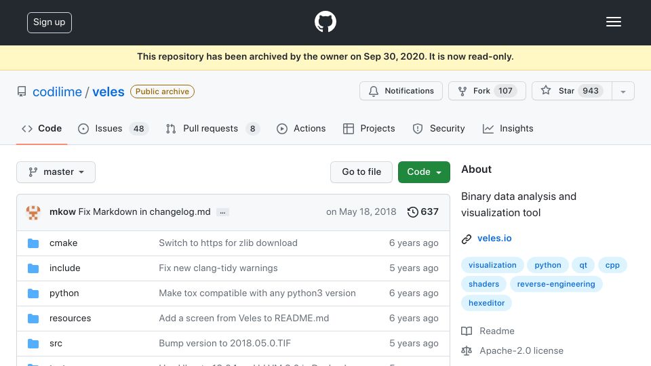Click the bell icon in Notifications
The height and width of the screenshot is (366, 651).
coord(373,91)
